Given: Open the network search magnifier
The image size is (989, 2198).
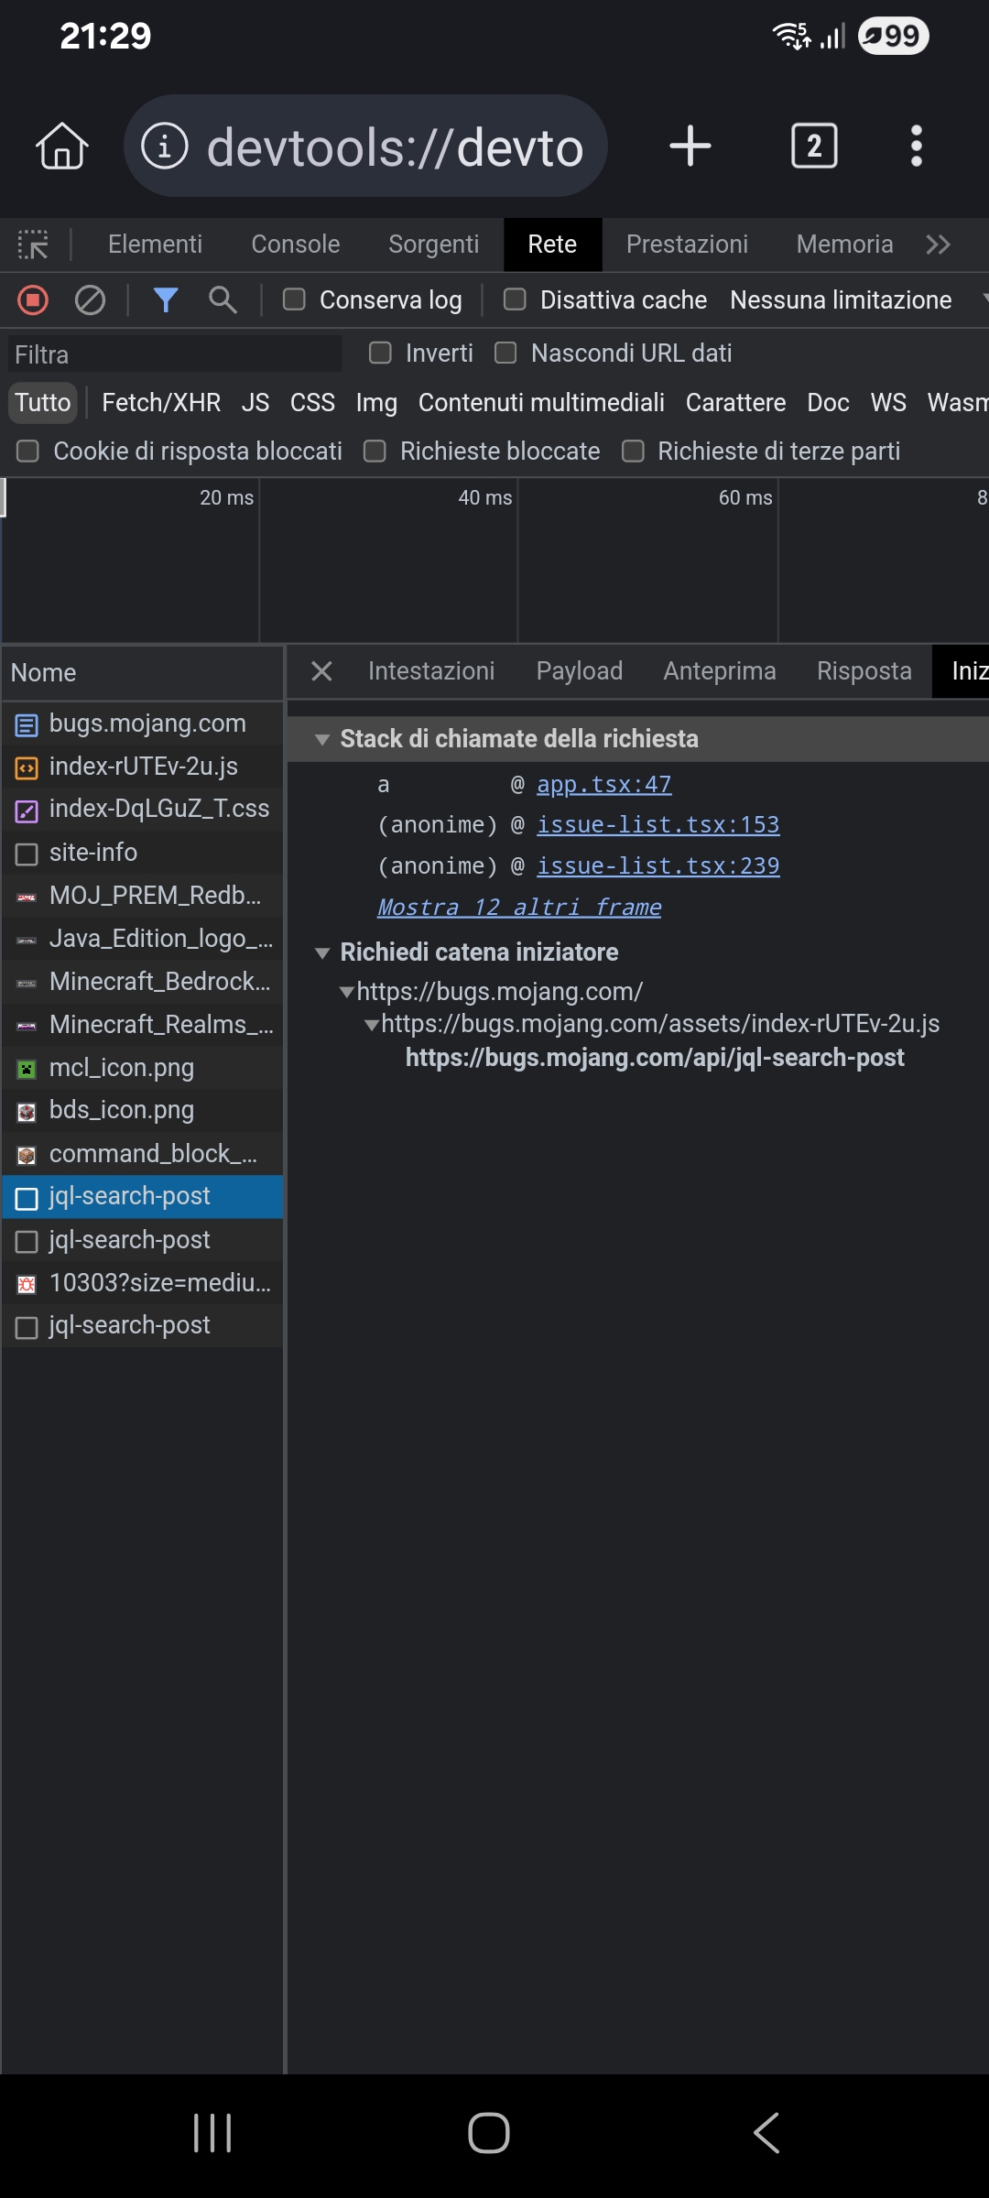Looking at the screenshot, I should [223, 300].
